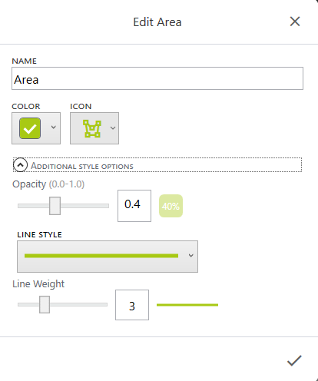318x381 pixels.
Task: Open the Color dropdown arrow
Action: pyautogui.click(x=53, y=128)
